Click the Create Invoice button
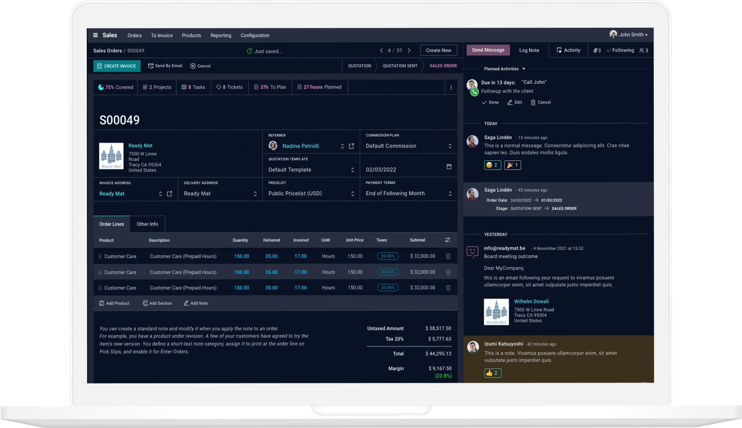This screenshot has height=428, width=742. pyautogui.click(x=117, y=66)
